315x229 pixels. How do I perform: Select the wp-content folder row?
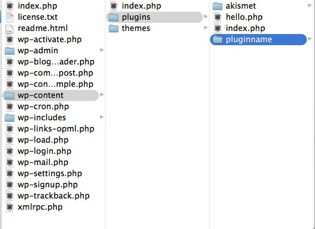51,95
